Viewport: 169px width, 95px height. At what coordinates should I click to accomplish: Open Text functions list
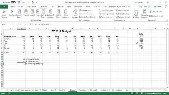(38, 14)
